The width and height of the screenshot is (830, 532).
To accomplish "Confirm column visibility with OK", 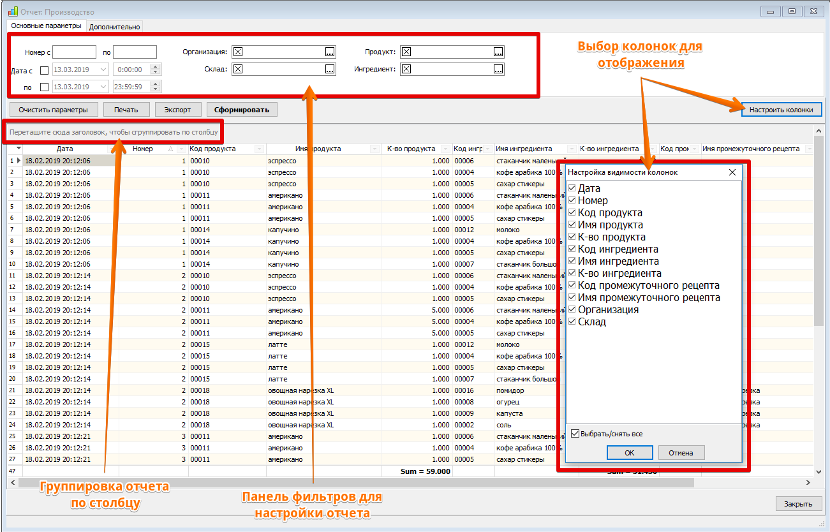I will pos(630,453).
